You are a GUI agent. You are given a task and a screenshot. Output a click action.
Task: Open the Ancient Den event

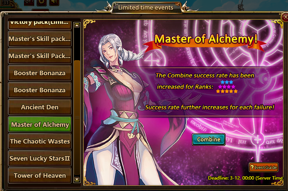click(40, 107)
